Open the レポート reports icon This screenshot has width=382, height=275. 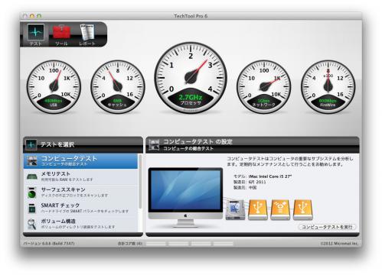pyautogui.click(x=87, y=34)
